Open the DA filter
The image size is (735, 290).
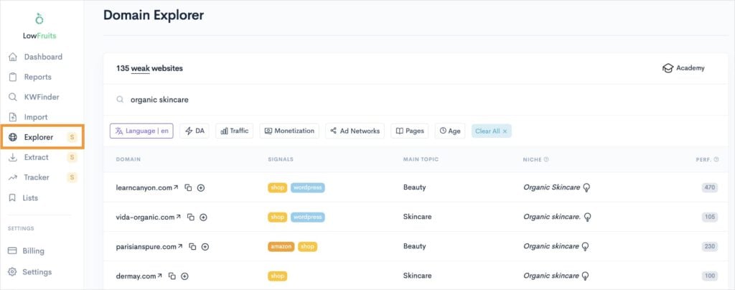pos(195,131)
